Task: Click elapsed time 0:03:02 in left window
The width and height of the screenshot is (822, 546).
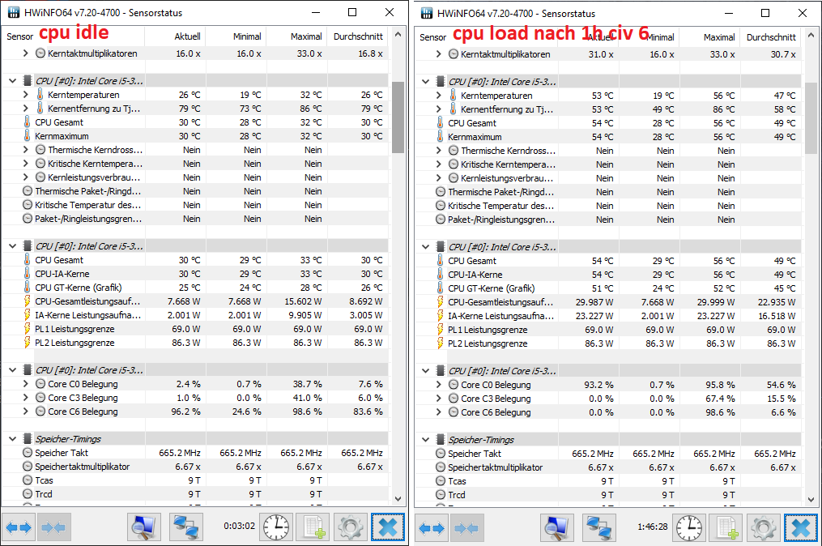Action: click(239, 526)
